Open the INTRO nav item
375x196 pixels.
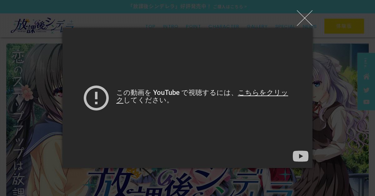tap(171, 26)
